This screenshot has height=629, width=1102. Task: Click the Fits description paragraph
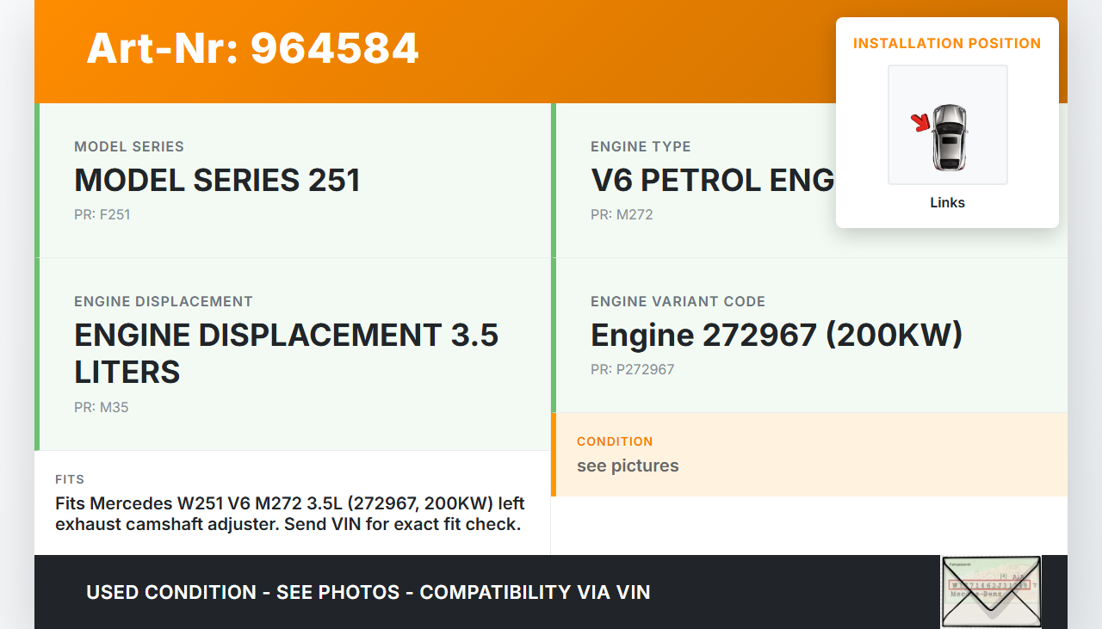289,514
